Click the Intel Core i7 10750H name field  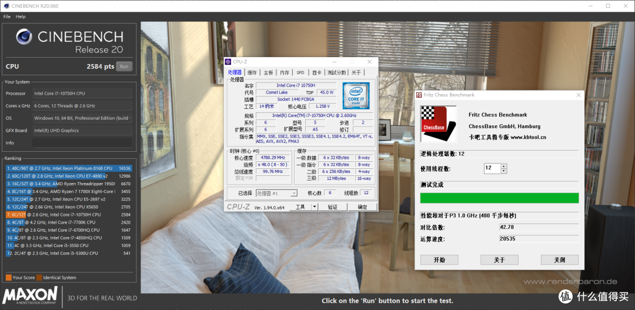click(296, 85)
